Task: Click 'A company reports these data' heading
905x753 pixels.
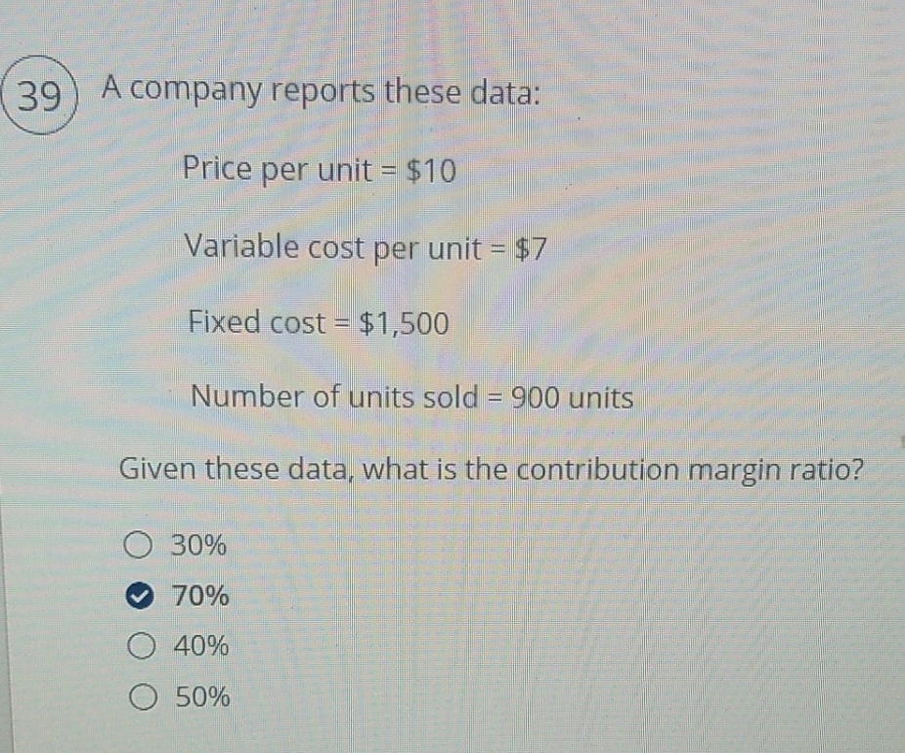Action: tap(321, 91)
